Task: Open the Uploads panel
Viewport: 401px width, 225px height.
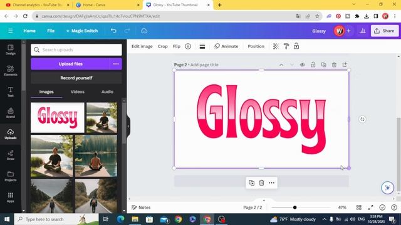Action: click(11, 134)
